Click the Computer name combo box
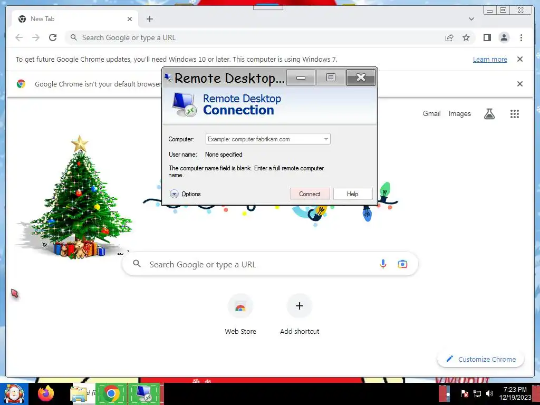 tap(268, 139)
